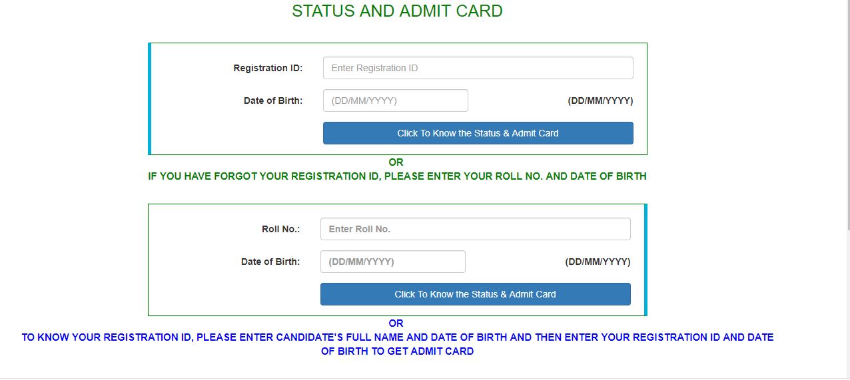The image size is (850, 380).
Task: Focus Date of Birth field below Roll No.
Action: pos(392,262)
